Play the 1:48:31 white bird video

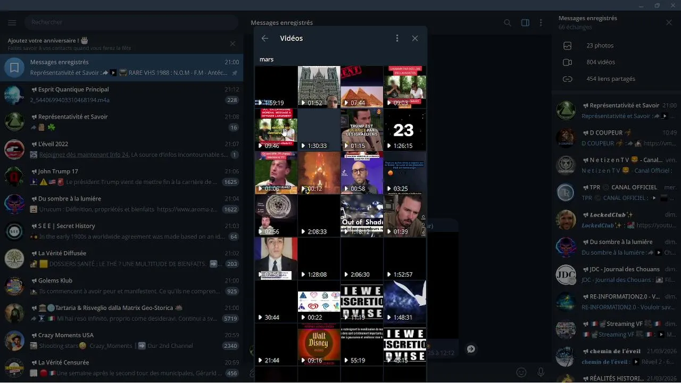pos(405,302)
